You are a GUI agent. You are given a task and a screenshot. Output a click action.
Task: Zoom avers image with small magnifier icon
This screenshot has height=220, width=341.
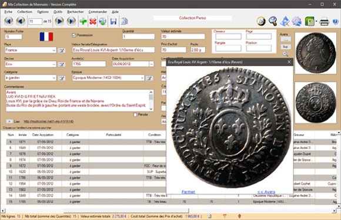(x=286, y=54)
